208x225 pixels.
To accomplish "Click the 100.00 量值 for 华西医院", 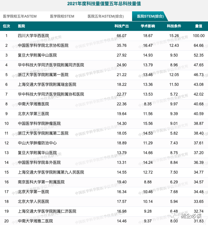I will point(199,35).
